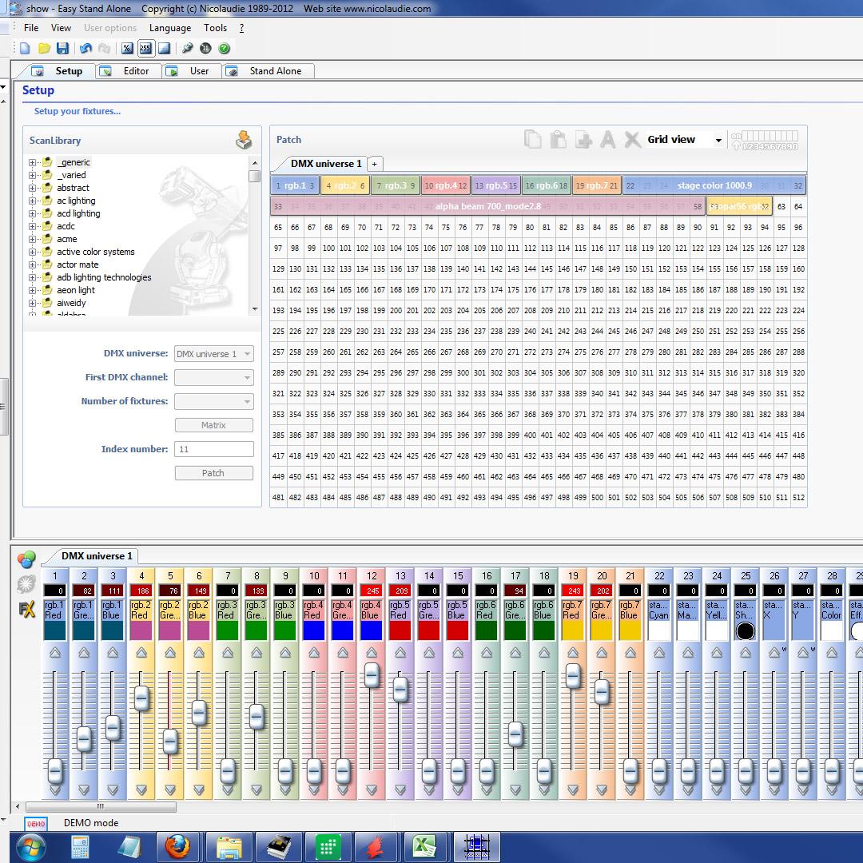Click the green help question mark icon
This screenshot has width=863, height=863.
tap(225, 49)
